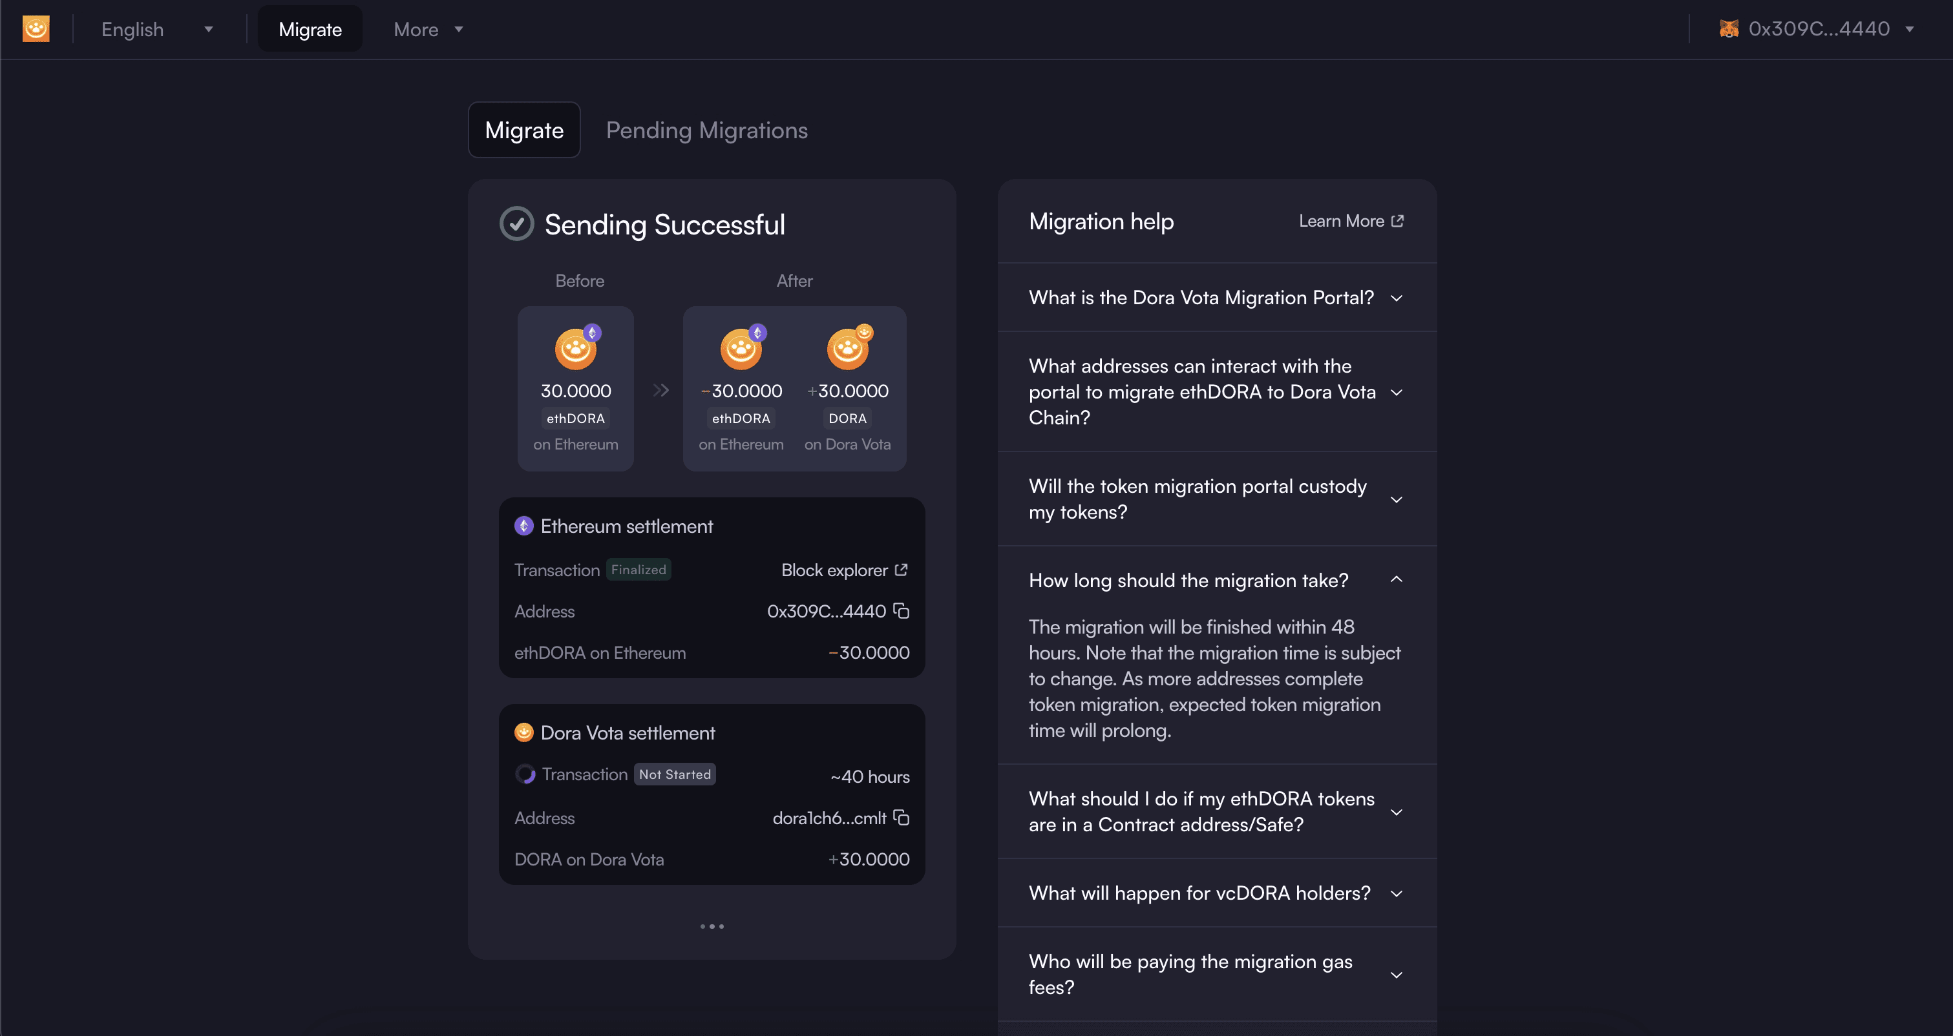Switch to the Pending Migrations tab

click(x=706, y=130)
